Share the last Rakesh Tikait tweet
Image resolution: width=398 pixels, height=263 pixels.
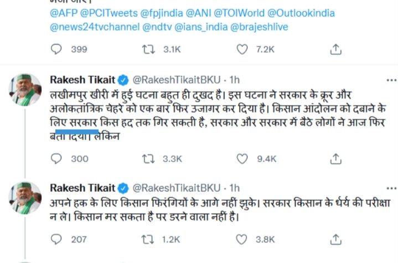click(x=335, y=240)
